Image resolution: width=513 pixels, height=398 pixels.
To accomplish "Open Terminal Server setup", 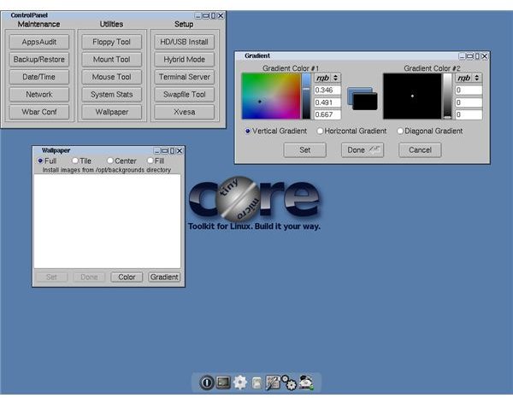I will pos(184,77).
